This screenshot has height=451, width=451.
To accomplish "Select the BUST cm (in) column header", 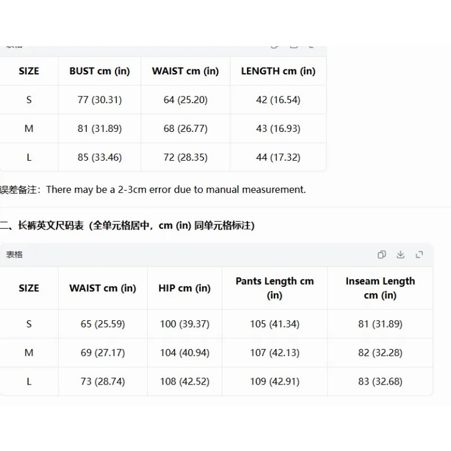I will [x=100, y=71].
